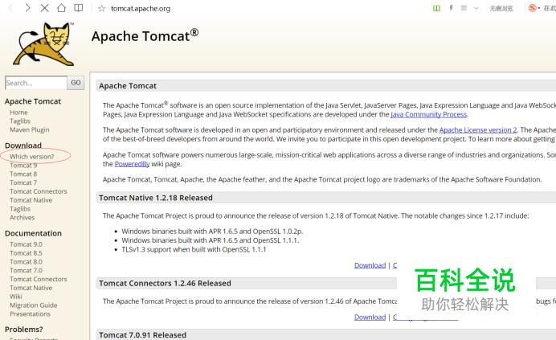Viewport: 556px width, 340px height.
Task: Open the Tomcat 8 download link
Action: point(23,174)
